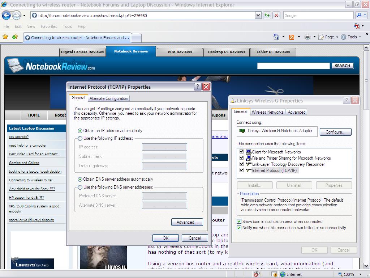Select Obtain DNS server address automatically
Screen dimensions: 370x278
[x=80, y=179]
